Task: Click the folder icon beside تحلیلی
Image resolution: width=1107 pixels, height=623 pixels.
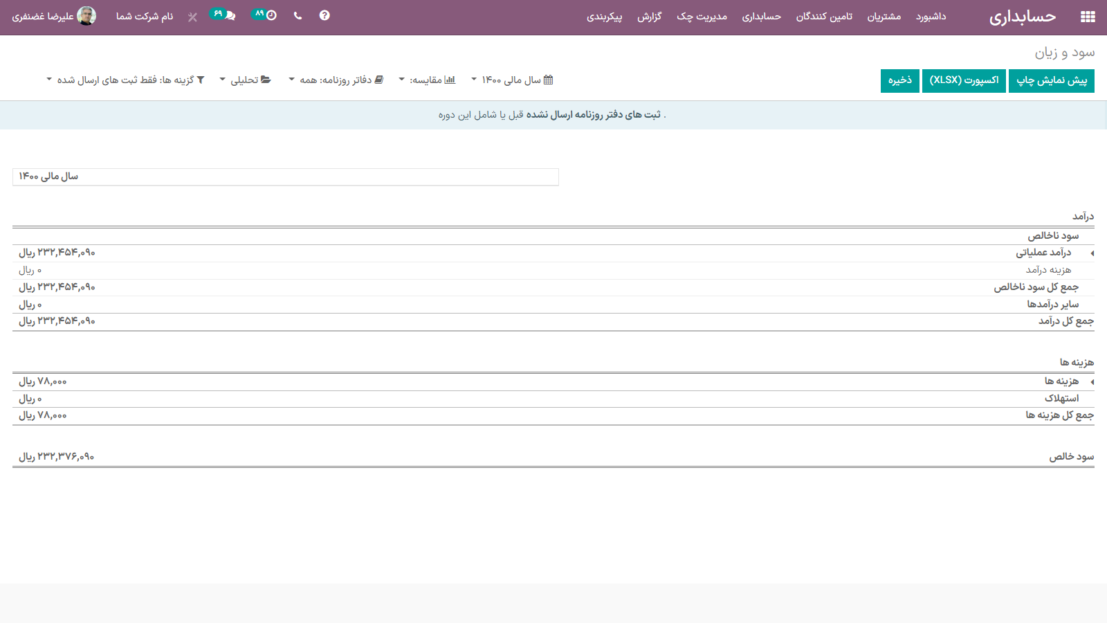Action: pyautogui.click(x=266, y=80)
